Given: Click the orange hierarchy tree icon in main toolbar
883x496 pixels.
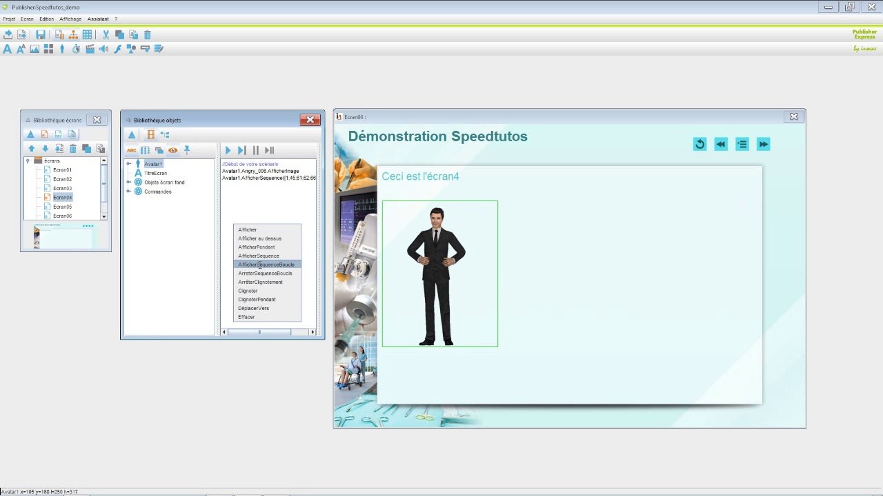Looking at the screenshot, I should tap(73, 34).
